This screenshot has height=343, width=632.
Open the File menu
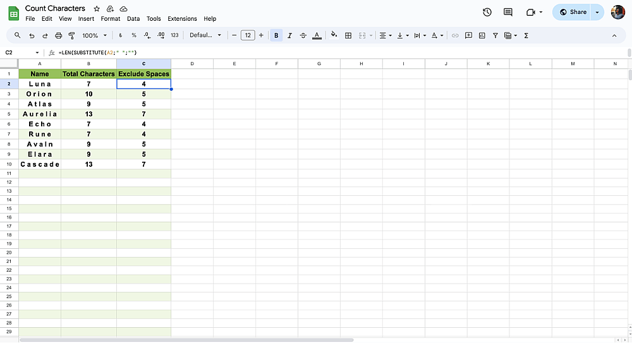point(30,18)
